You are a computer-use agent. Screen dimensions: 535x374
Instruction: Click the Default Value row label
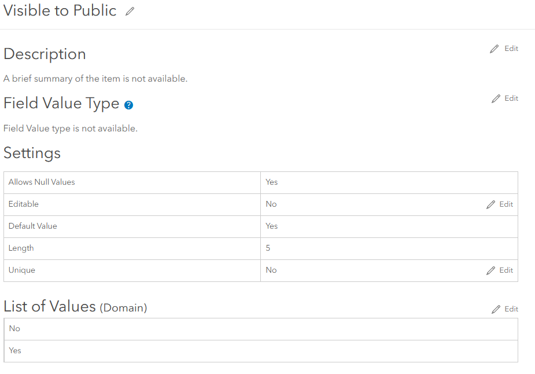coord(33,226)
